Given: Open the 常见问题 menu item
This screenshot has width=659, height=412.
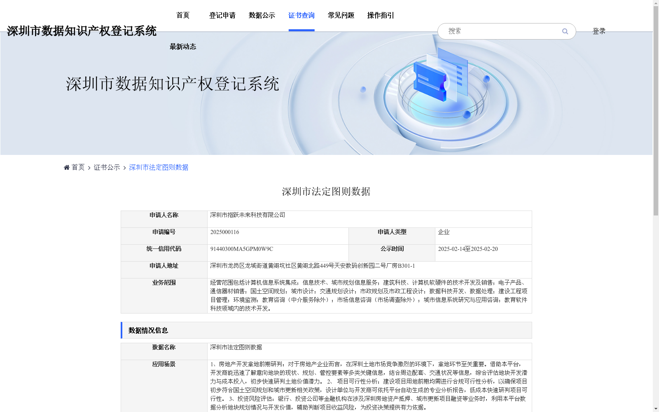Looking at the screenshot, I should click(x=341, y=15).
